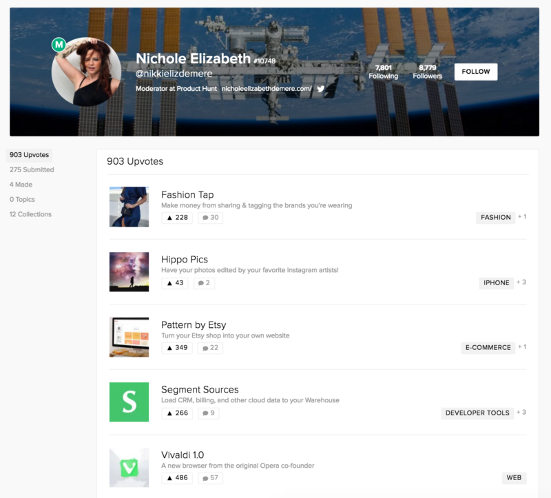Image resolution: width=551 pixels, height=498 pixels.
Task: View Hippo Pics' 2 comments
Action: click(x=204, y=283)
